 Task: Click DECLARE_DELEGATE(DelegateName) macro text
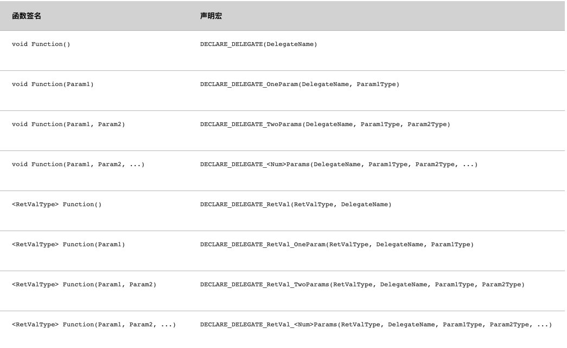(x=259, y=44)
